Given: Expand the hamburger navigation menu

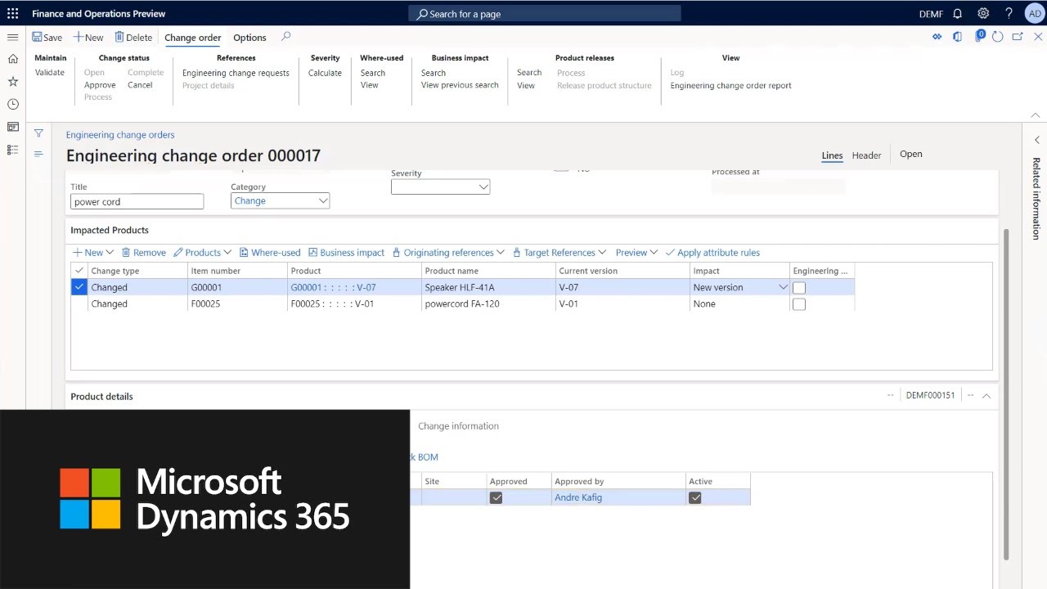Looking at the screenshot, I should tap(12, 37).
